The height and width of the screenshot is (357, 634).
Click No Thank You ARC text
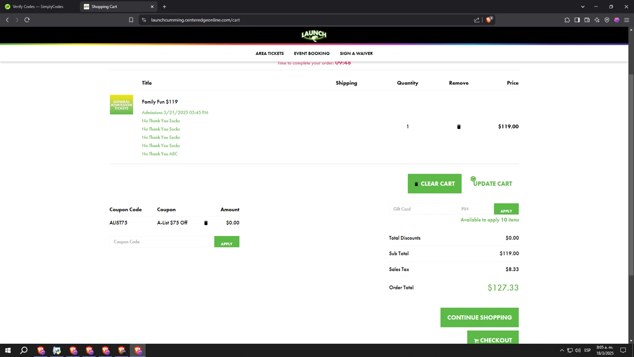[x=160, y=154]
